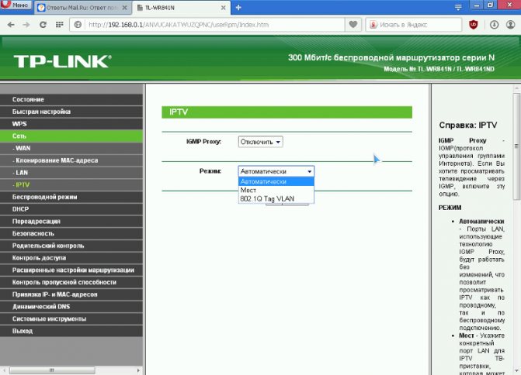Viewport: 521px width, 375px height.
Task: Open Системные инструменты menu section
Action: (71, 319)
